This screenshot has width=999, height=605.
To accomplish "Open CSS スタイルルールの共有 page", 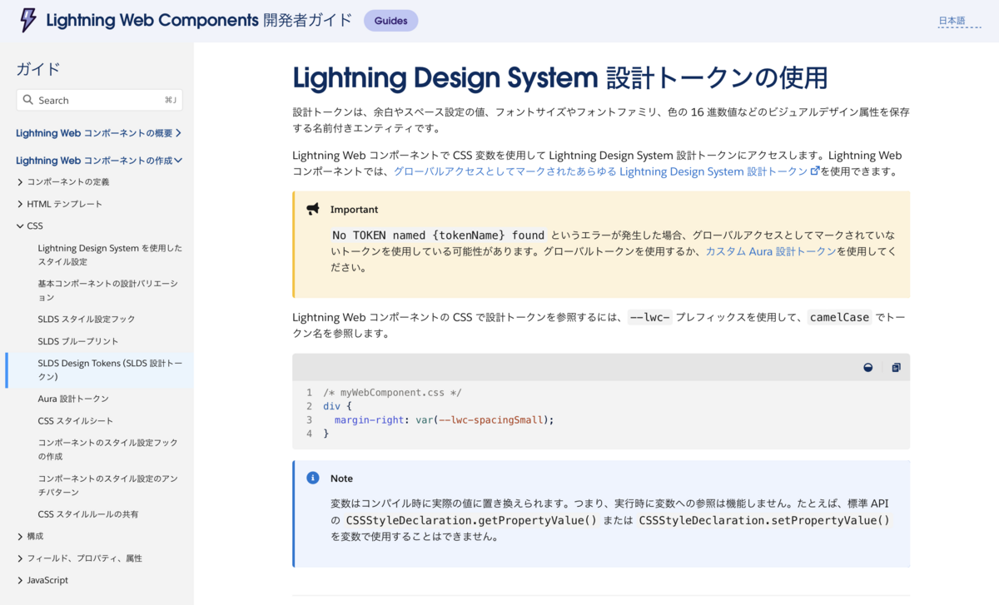I will click(x=88, y=514).
